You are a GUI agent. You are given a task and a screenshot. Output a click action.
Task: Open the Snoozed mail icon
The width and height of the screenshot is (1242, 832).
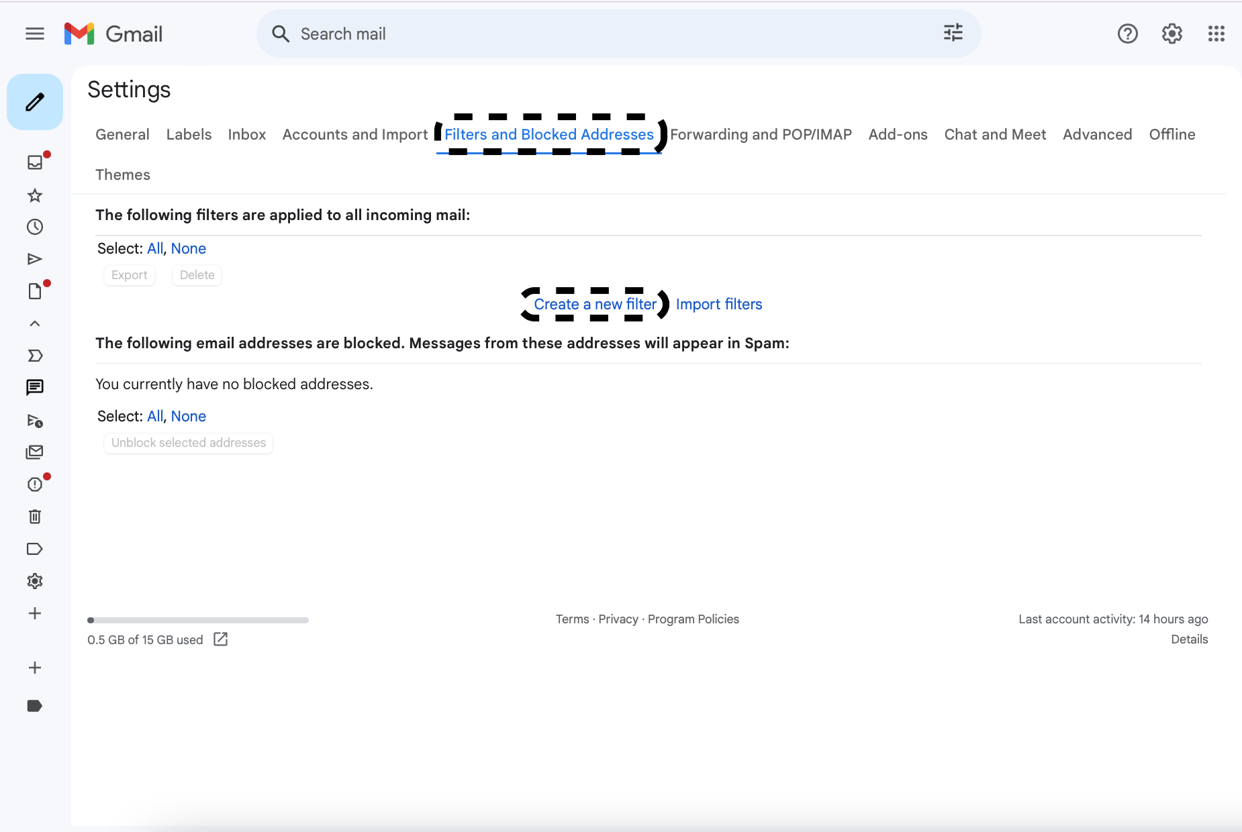click(x=35, y=227)
